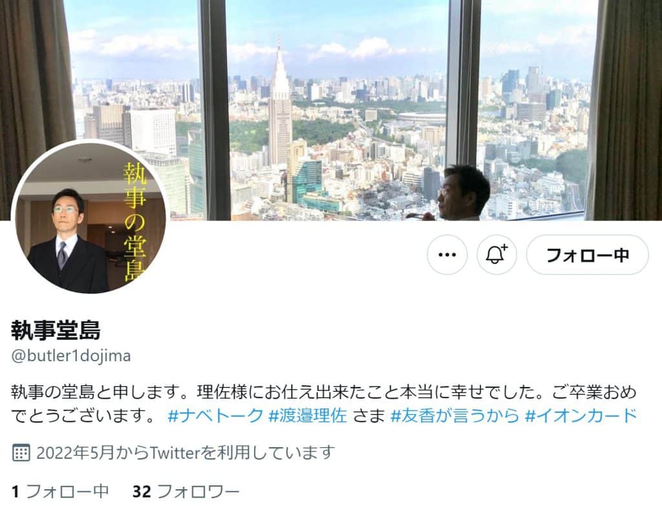Click the 2022年5月 join date text
This screenshot has width=662, height=506.
click(x=76, y=453)
